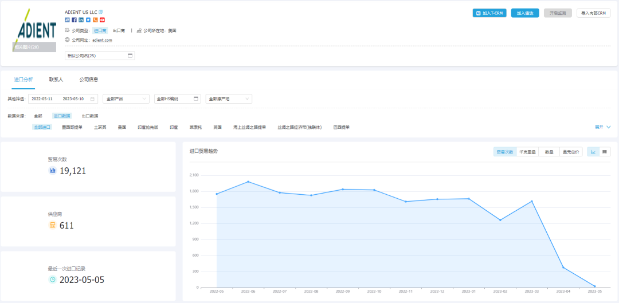The width and height of the screenshot is (619, 303).
Task: Open the 公司信息 tab
Action: point(89,80)
